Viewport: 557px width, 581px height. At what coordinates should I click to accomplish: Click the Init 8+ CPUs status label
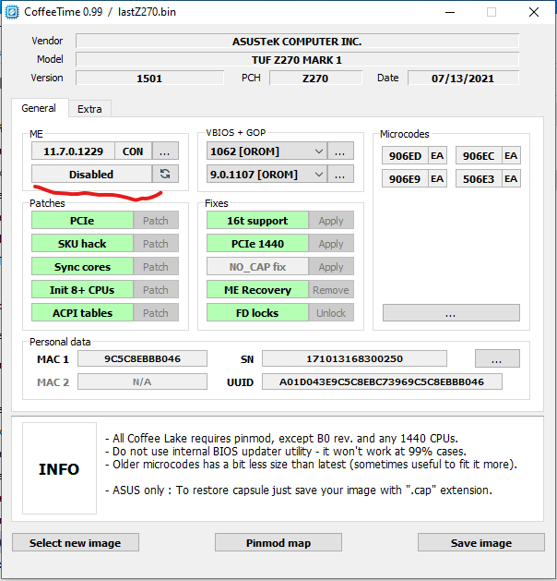tap(82, 290)
